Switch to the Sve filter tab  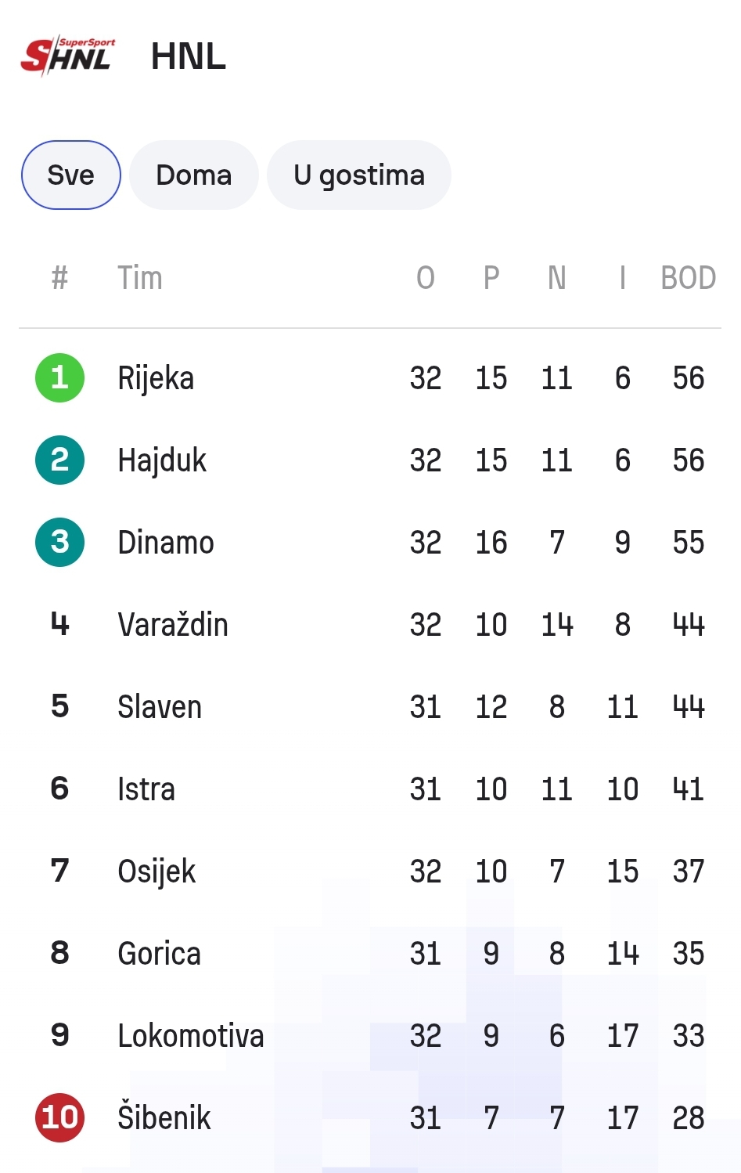tap(71, 175)
